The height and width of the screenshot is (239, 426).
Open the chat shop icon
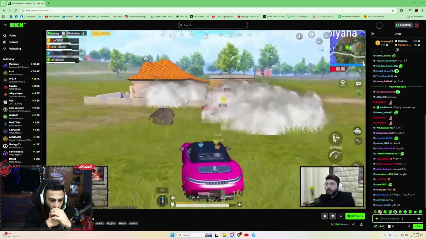coord(389,226)
